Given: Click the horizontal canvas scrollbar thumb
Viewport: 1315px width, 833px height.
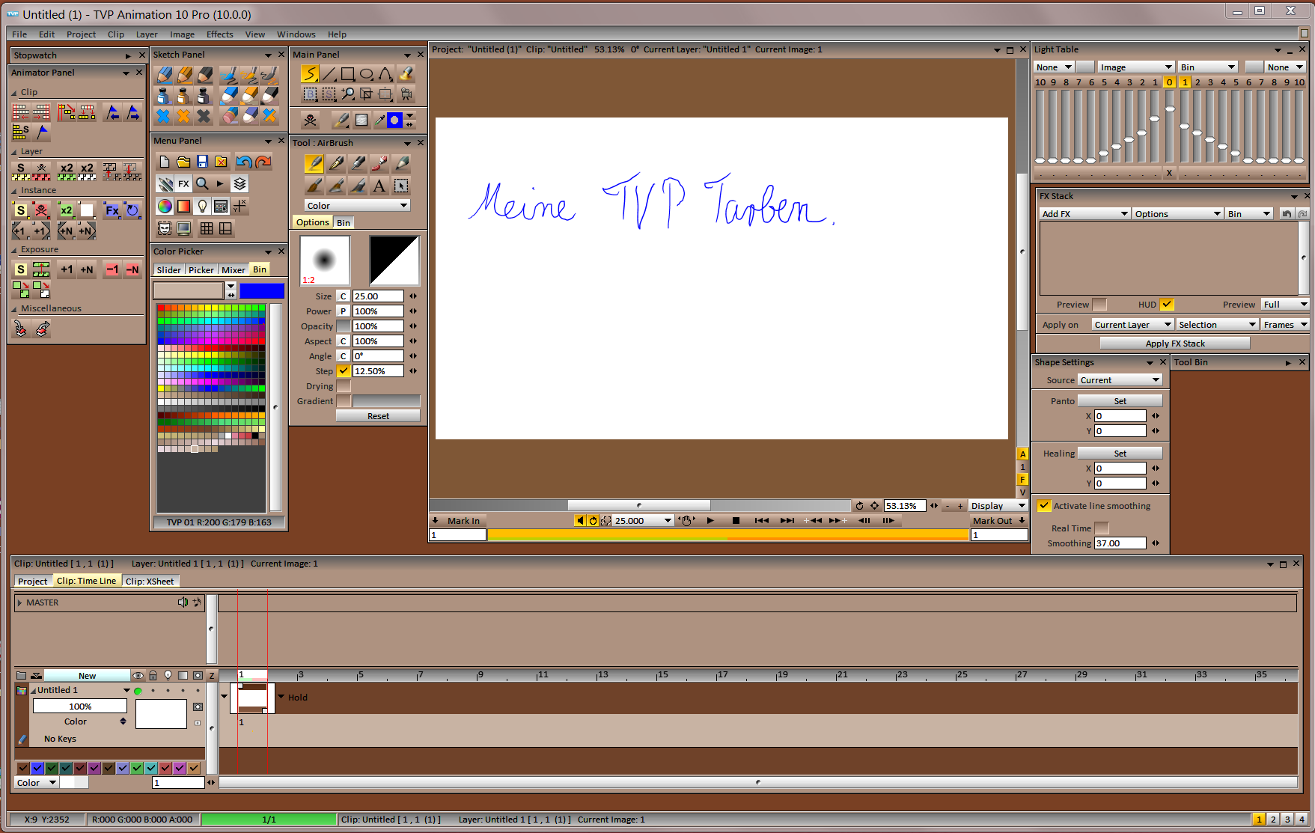Looking at the screenshot, I should (x=638, y=505).
